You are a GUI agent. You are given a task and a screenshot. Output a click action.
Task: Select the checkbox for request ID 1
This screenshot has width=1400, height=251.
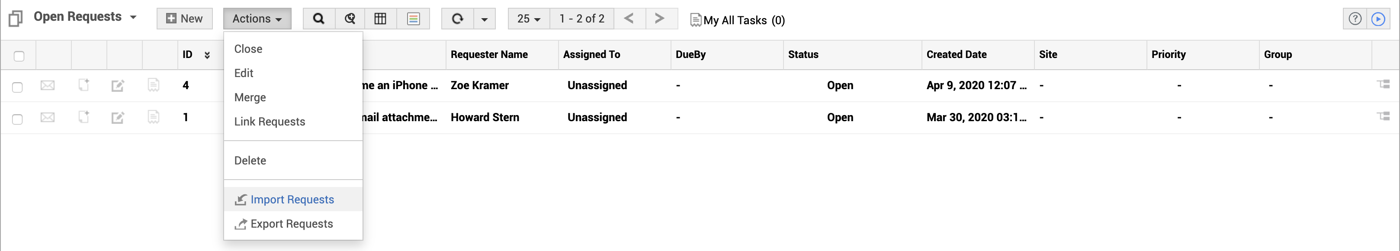17,119
